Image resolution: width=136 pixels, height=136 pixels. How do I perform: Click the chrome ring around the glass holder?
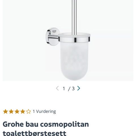74,39
